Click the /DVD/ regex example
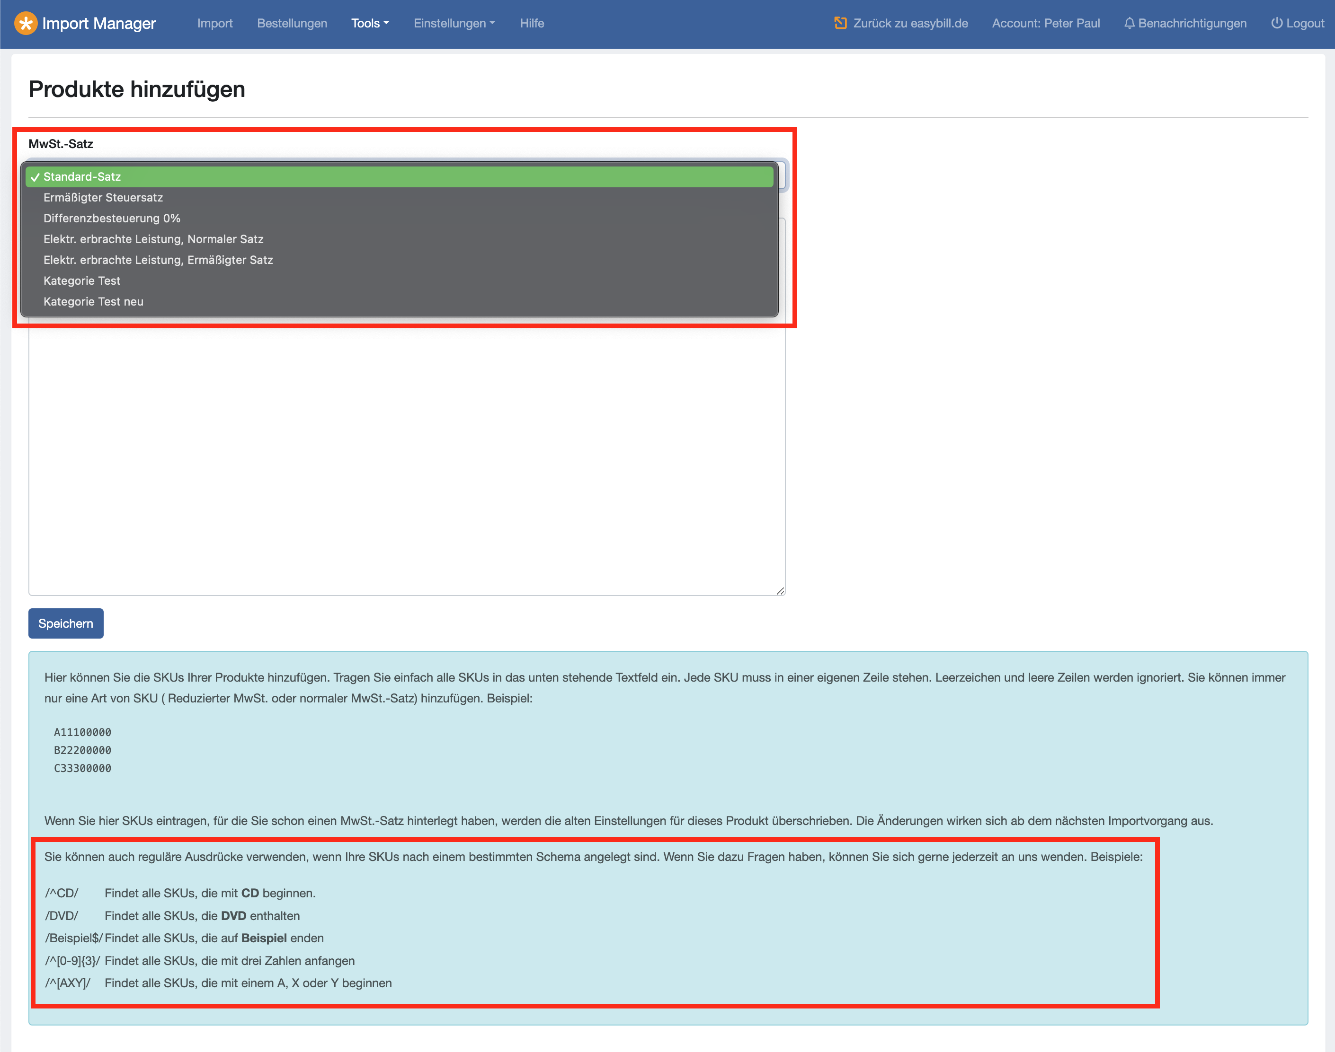The height and width of the screenshot is (1052, 1335). (62, 916)
